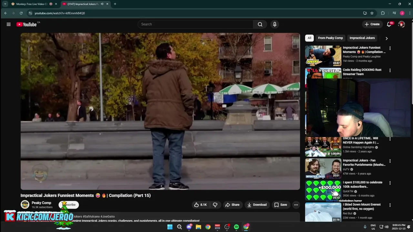The image size is (413, 232).
Task: Subscribe to Peaky Comp channel
Action: (69, 205)
